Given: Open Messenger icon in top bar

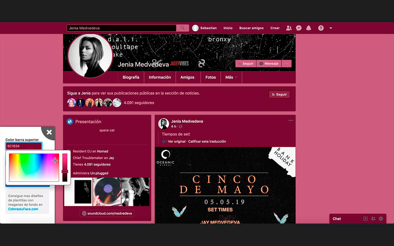Looking at the screenshot, I should point(299,28).
